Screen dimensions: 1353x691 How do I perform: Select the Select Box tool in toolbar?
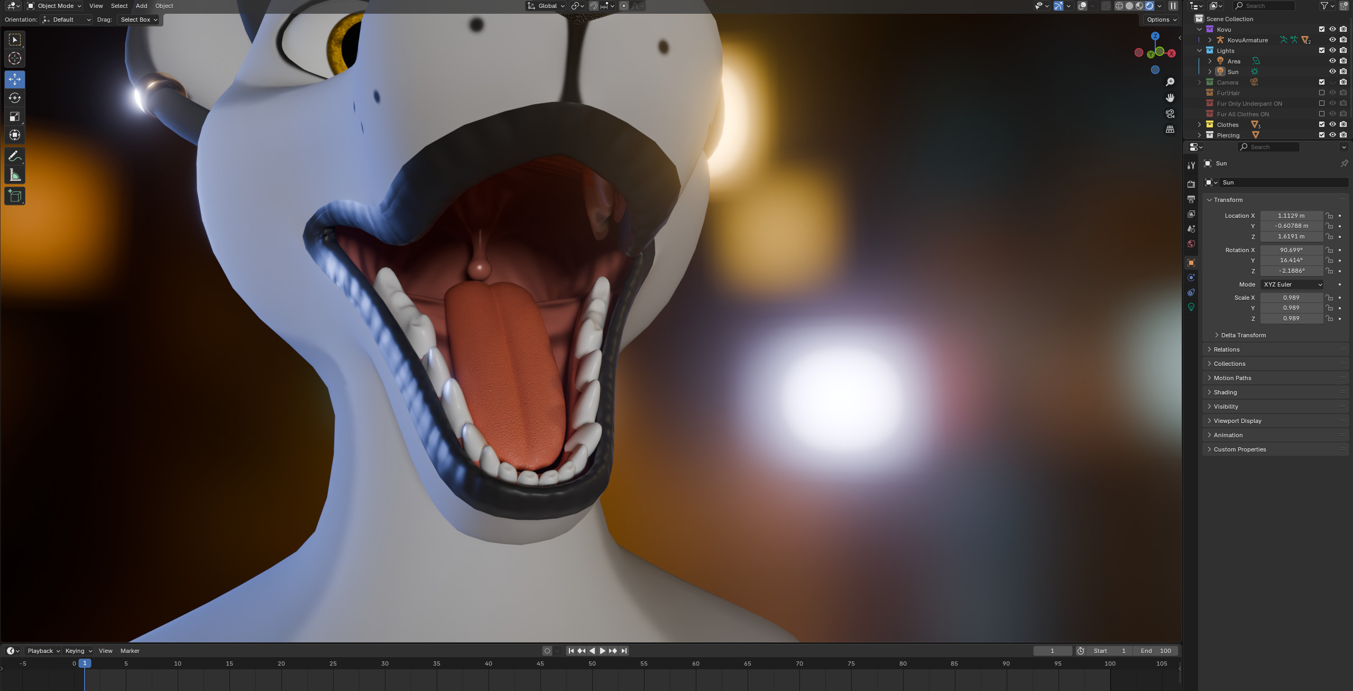15,40
